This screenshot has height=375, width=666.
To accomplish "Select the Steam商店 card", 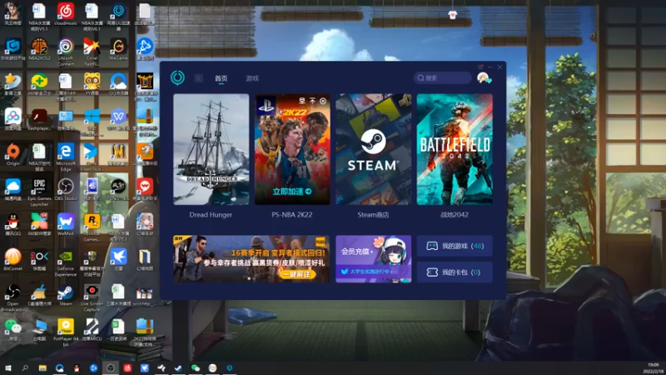I will click(x=373, y=149).
